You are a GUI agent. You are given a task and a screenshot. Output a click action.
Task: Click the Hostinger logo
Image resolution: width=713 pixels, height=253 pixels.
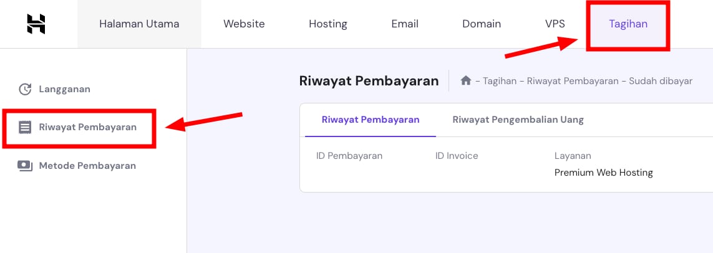[36, 24]
